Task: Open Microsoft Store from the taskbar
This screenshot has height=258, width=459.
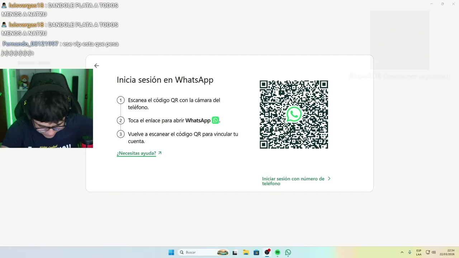Action: tap(256, 252)
